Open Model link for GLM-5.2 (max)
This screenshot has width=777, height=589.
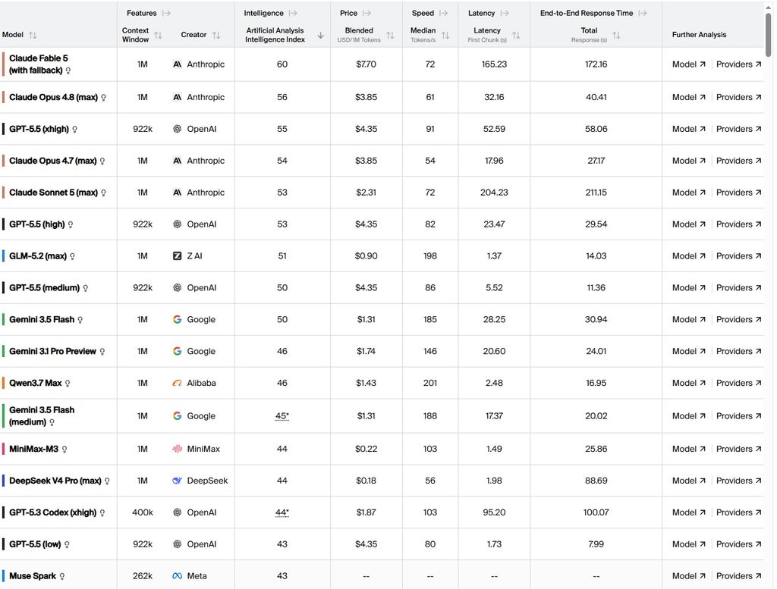click(689, 256)
